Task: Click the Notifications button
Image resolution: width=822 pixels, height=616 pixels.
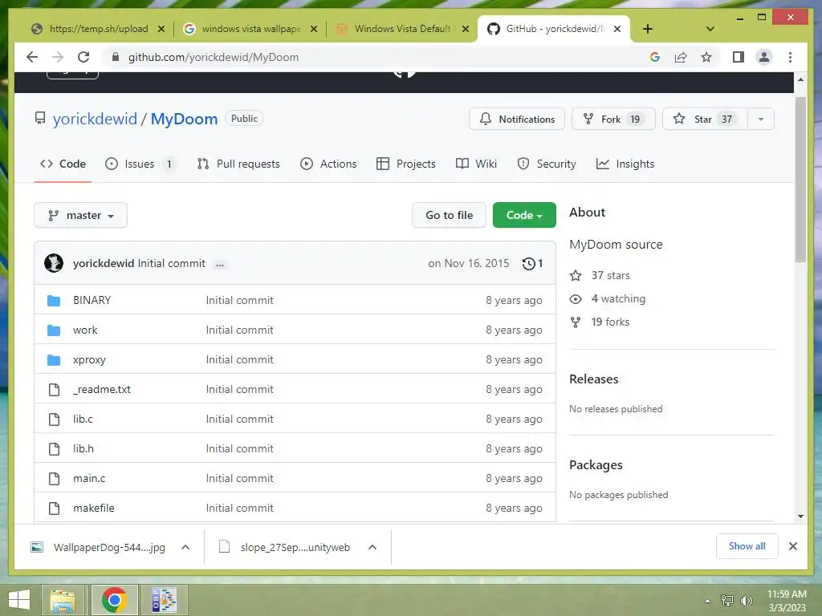Action: tap(516, 119)
